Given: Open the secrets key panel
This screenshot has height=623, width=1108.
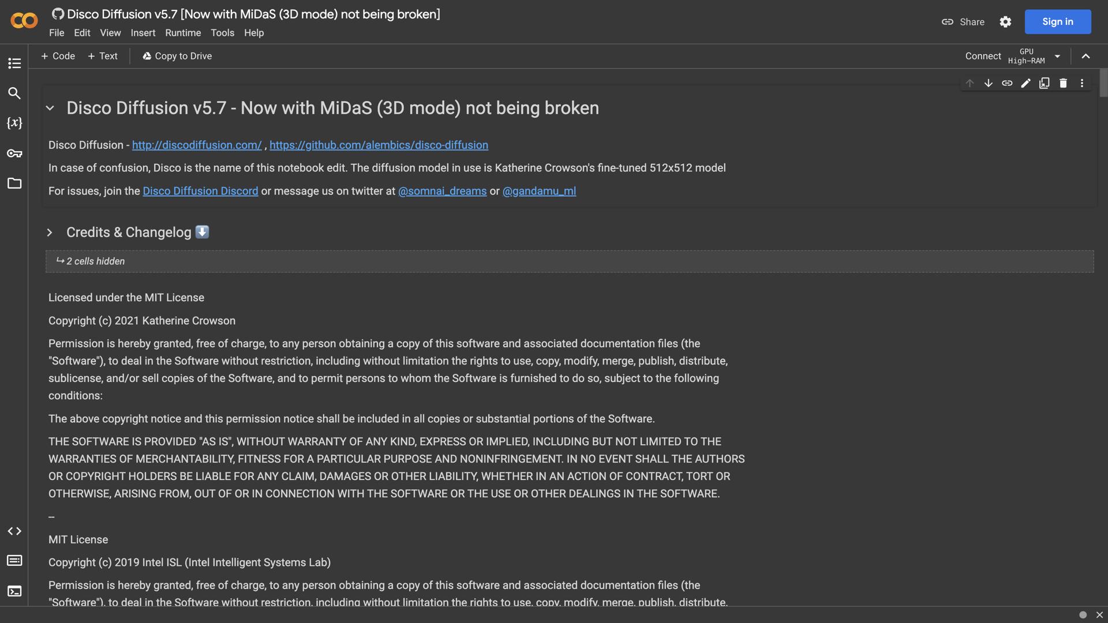Looking at the screenshot, I should pos(14,153).
